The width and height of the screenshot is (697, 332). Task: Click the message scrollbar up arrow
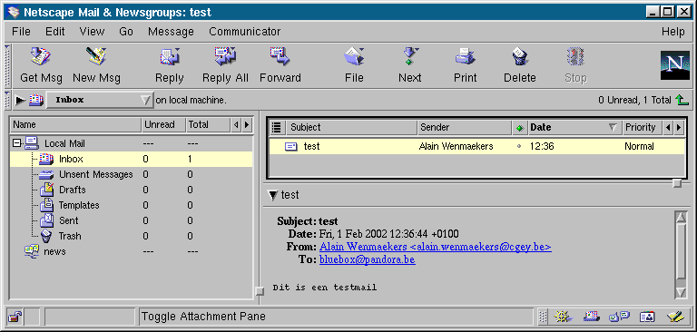[x=681, y=218]
